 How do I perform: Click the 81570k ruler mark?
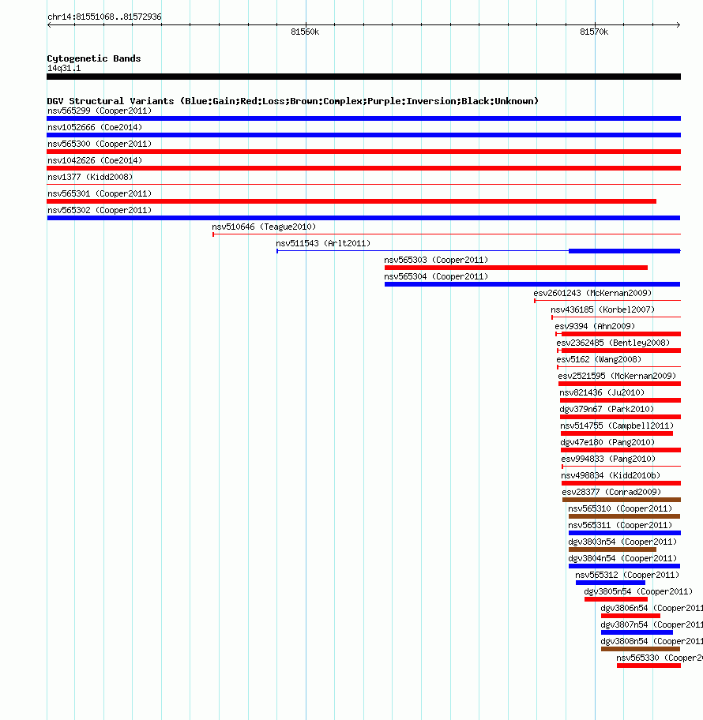pyautogui.click(x=594, y=32)
